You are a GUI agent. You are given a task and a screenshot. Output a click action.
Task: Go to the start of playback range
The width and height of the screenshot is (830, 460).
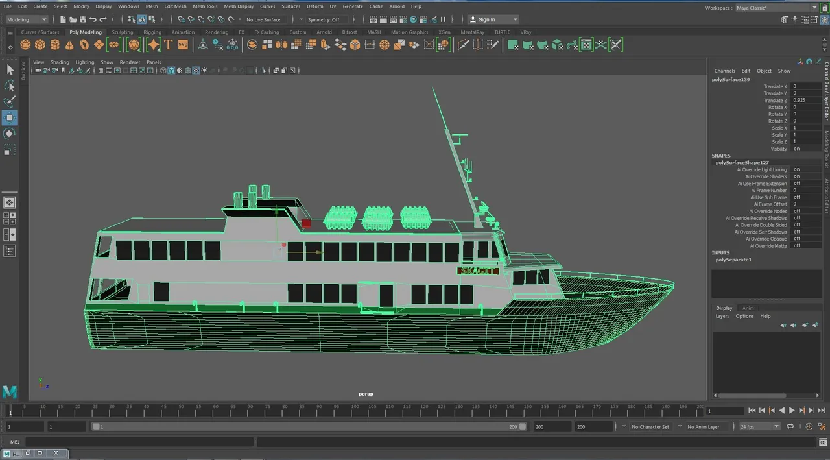[752, 410]
